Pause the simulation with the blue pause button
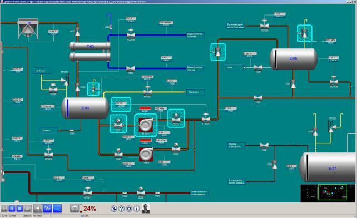This screenshot has width=357, height=218. pos(12,208)
